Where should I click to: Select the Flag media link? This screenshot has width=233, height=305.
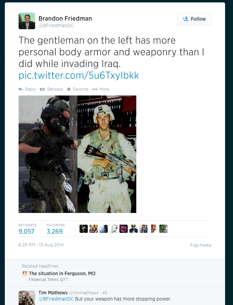(x=201, y=245)
